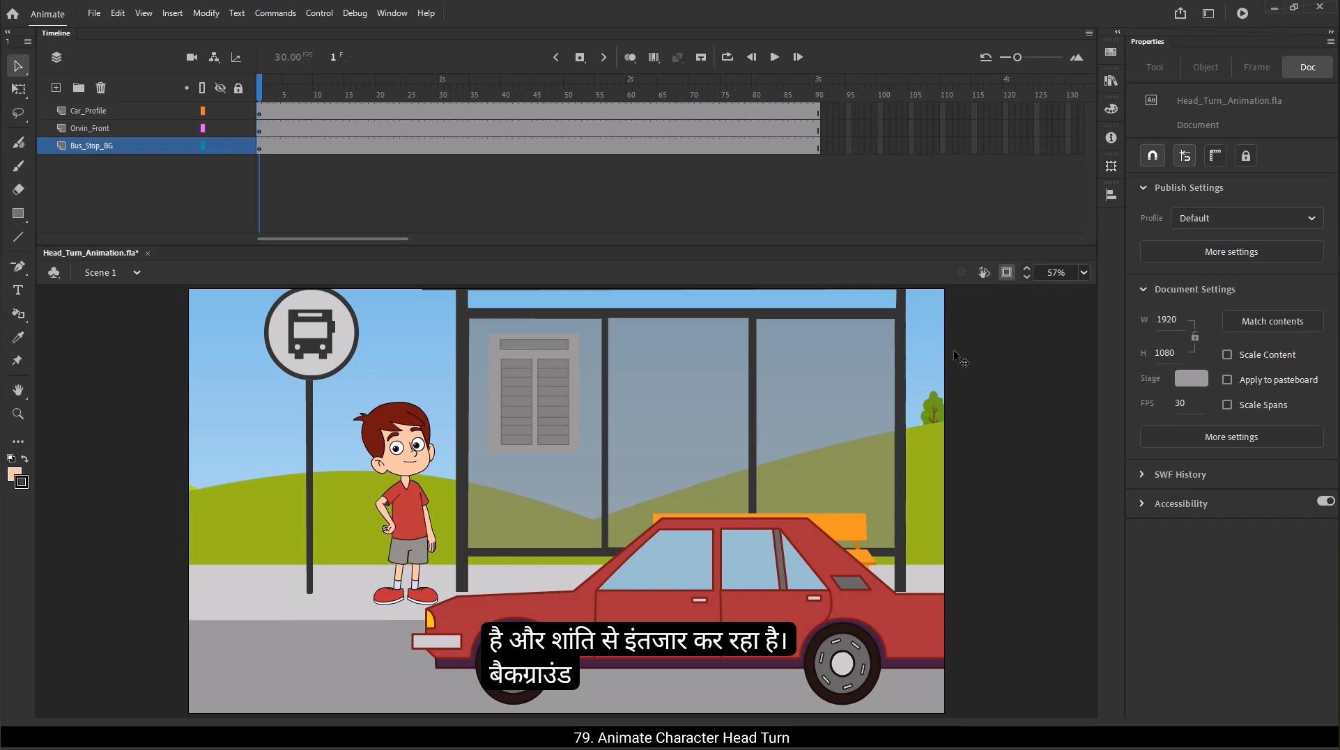The width and height of the screenshot is (1340, 750).
Task: Select the Free Transform tool
Action: click(x=18, y=89)
